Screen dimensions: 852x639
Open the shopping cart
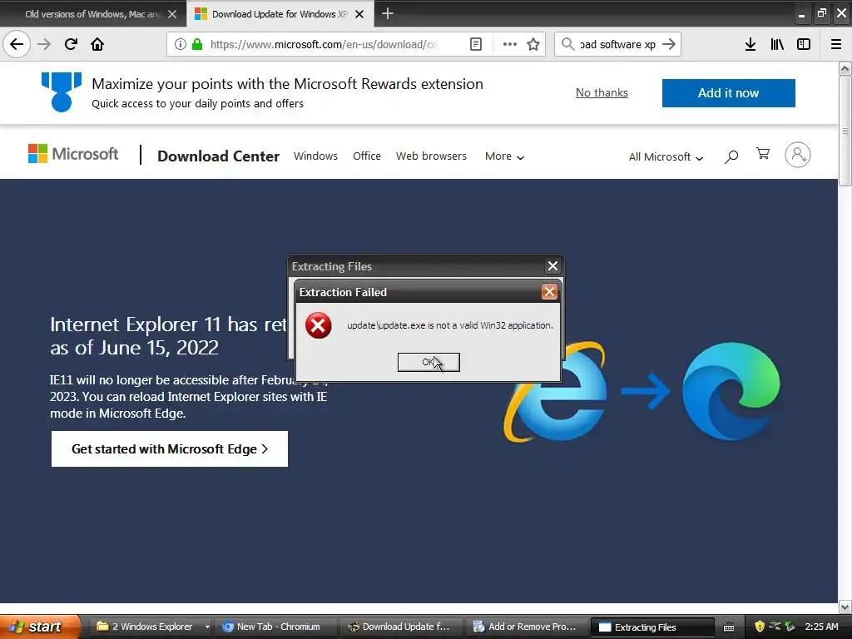click(x=763, y=154)
